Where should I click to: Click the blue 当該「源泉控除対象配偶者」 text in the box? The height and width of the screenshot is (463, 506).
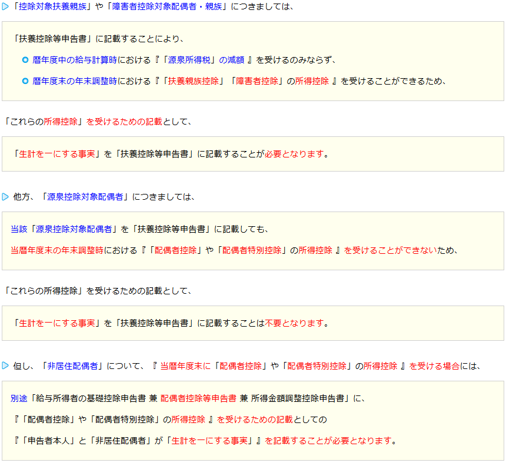pos(65,229)
